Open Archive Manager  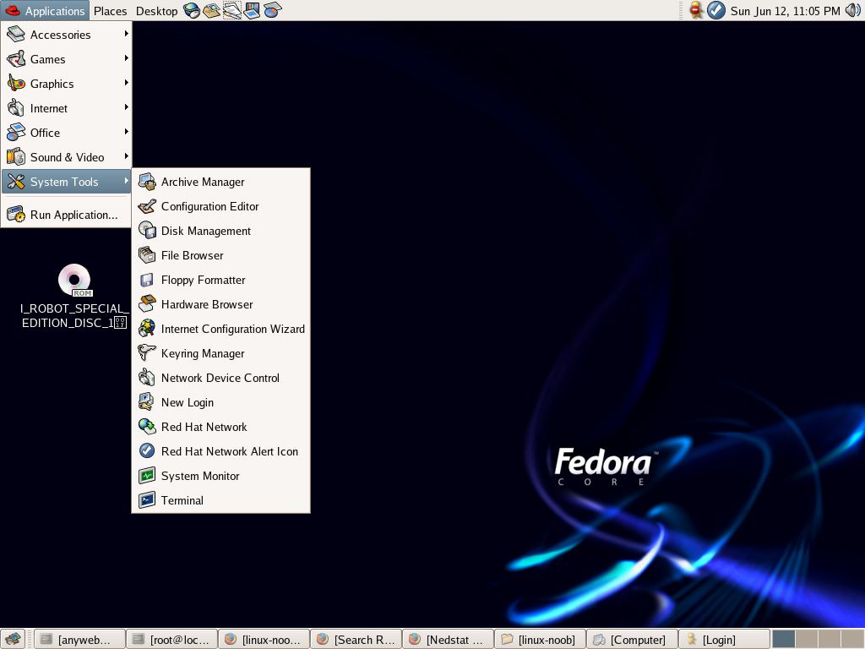[220, 183]
